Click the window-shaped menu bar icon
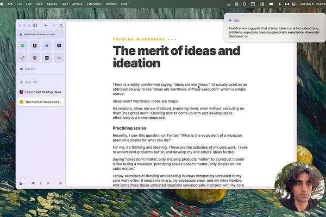The width and height of the screenshot is (326, 217). pyautogui.click(x=253, y=4)
